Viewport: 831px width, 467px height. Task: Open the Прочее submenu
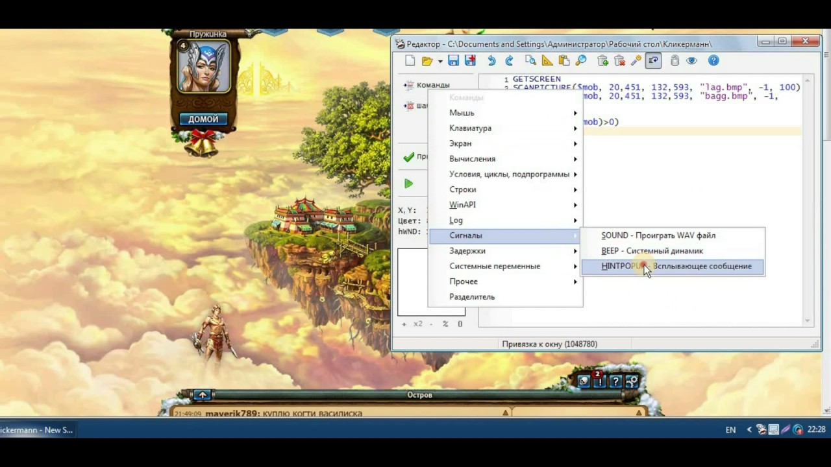tap(506, 281)
